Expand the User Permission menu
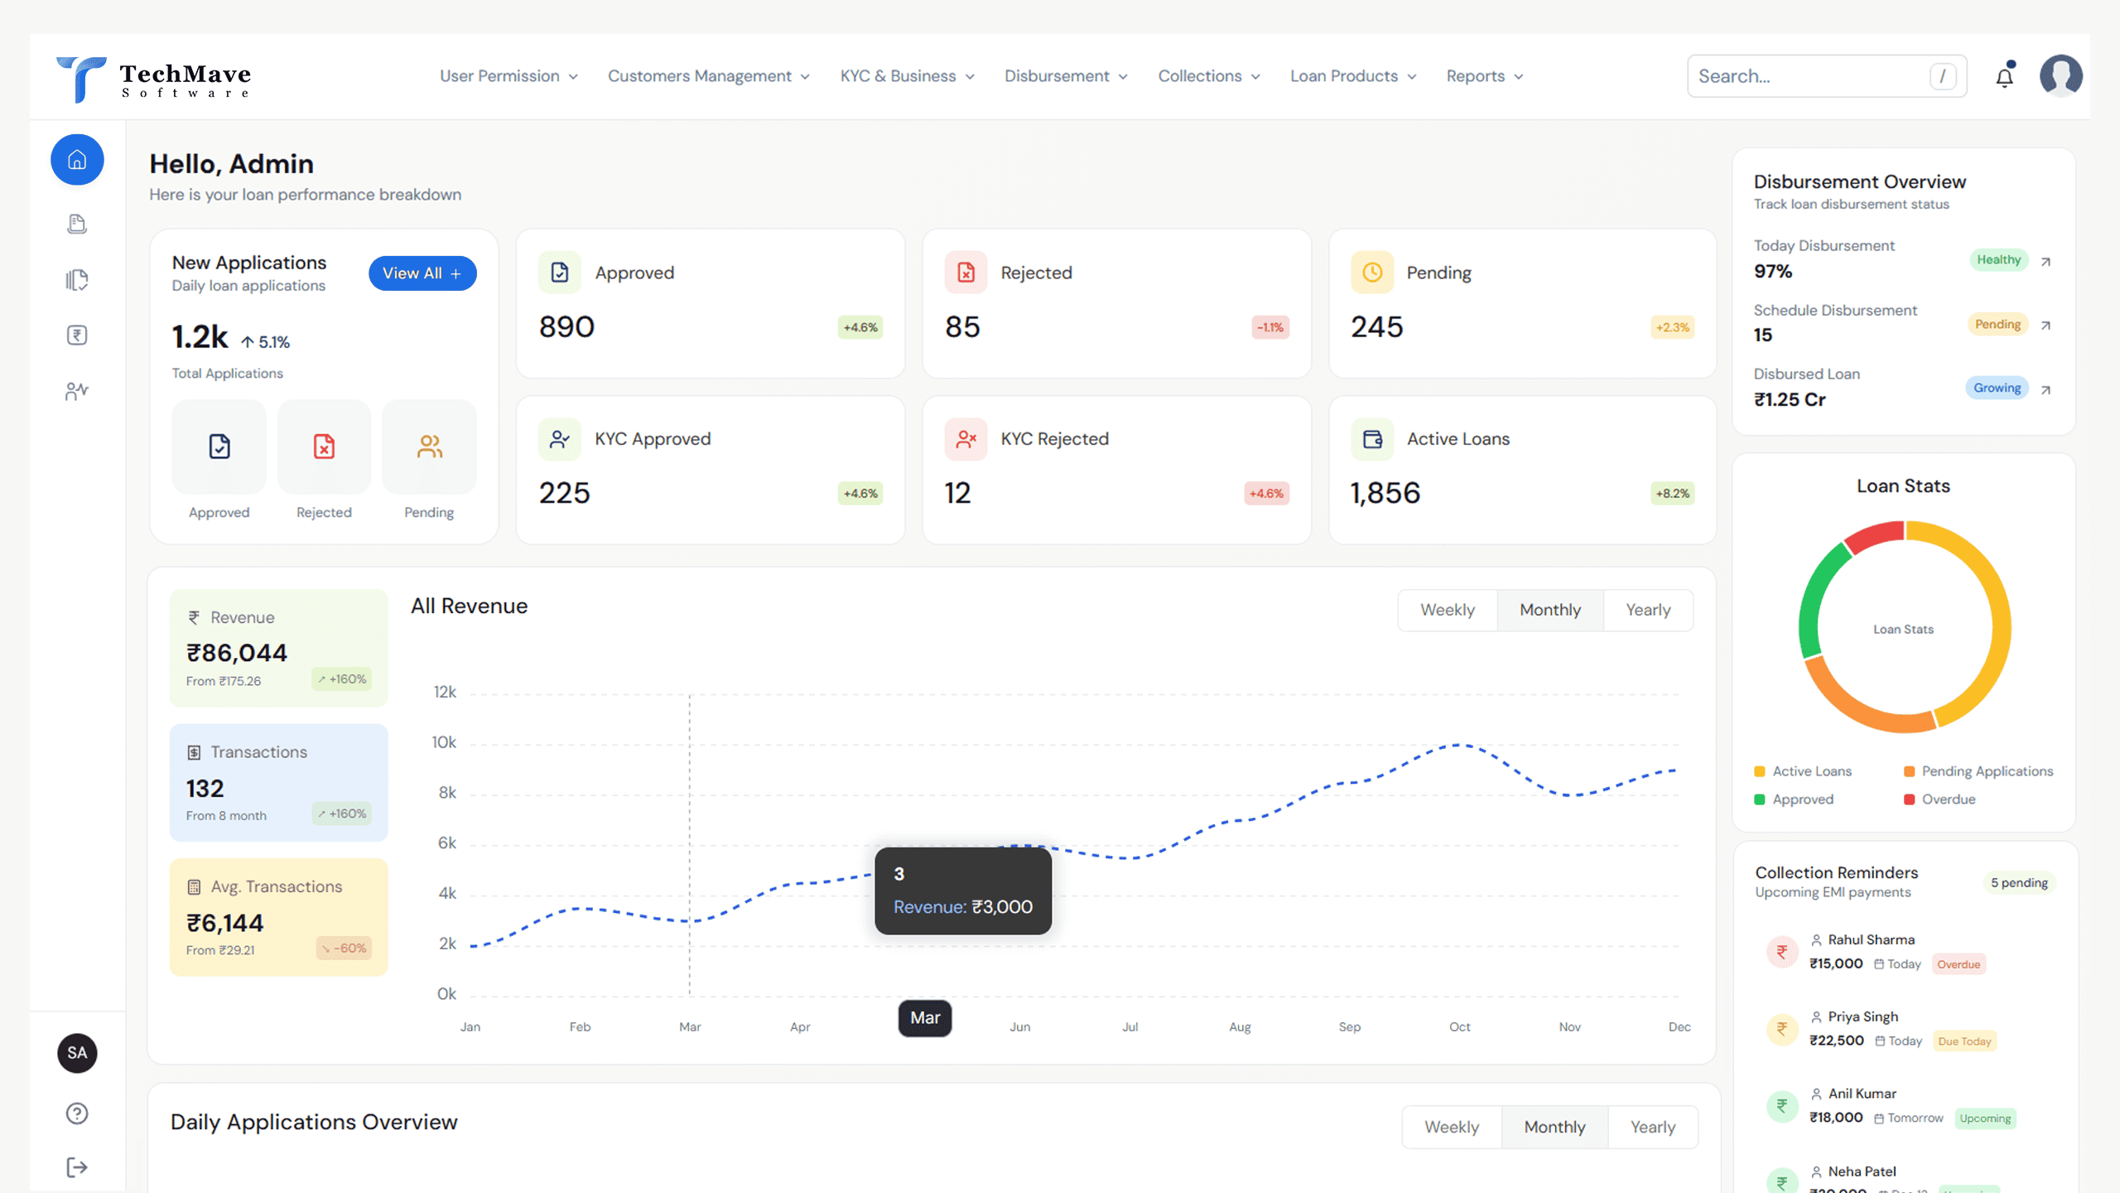Viewport: 2120px width, 1193px height. pyautogui.click(x=508, y=76)
